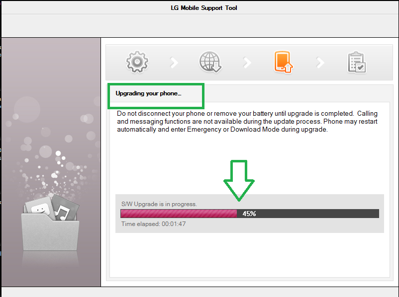399x297 pixels.
Task: Click the chevron between globe and phone icons
Action: tap(247, 63)
